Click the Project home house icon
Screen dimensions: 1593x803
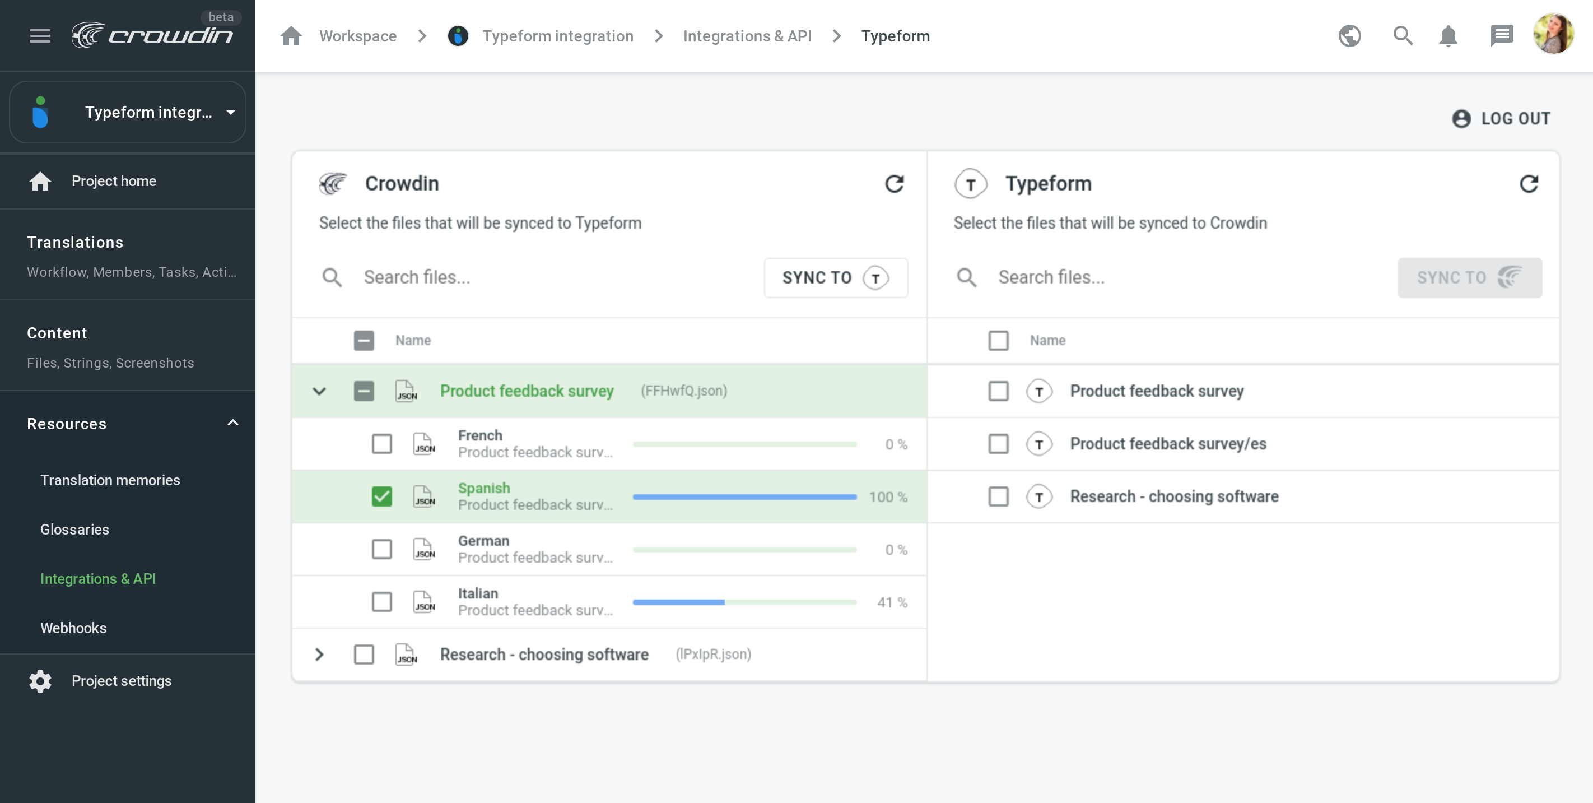[x=40, y=181]
